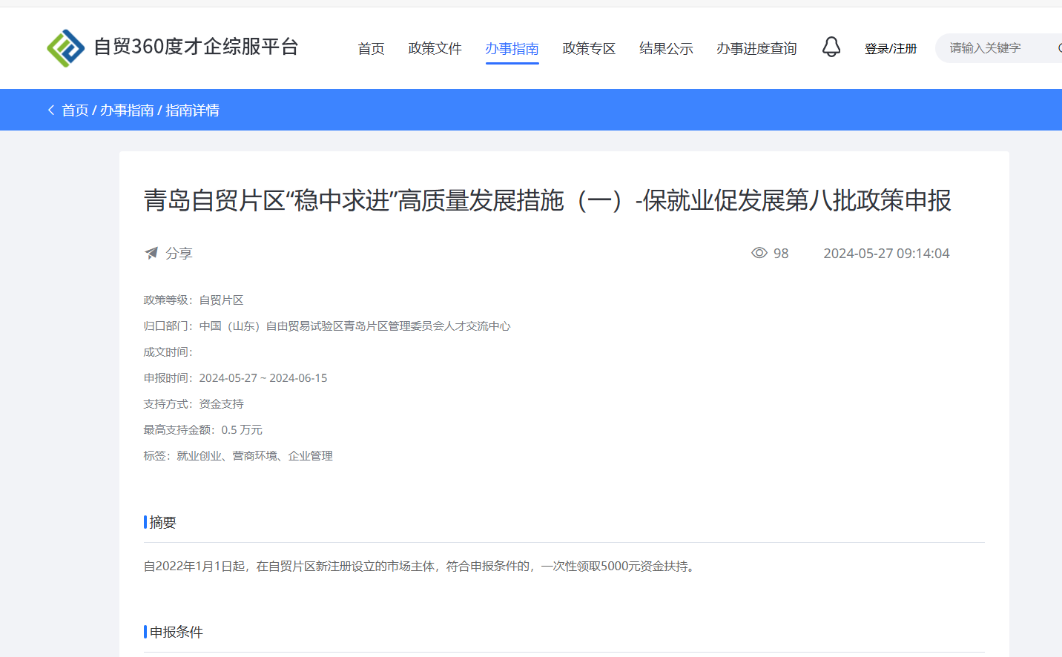This screenshot has height=657, width=1062.
Task: Open 办事进度查询 in the navigation bar
Action: [x=756, y=49]
